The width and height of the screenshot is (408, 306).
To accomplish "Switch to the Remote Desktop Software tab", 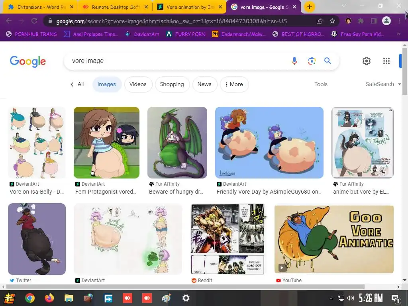I will (x=114, y=7).
